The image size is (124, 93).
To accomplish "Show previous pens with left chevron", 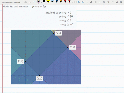I will tap(41, 2).
